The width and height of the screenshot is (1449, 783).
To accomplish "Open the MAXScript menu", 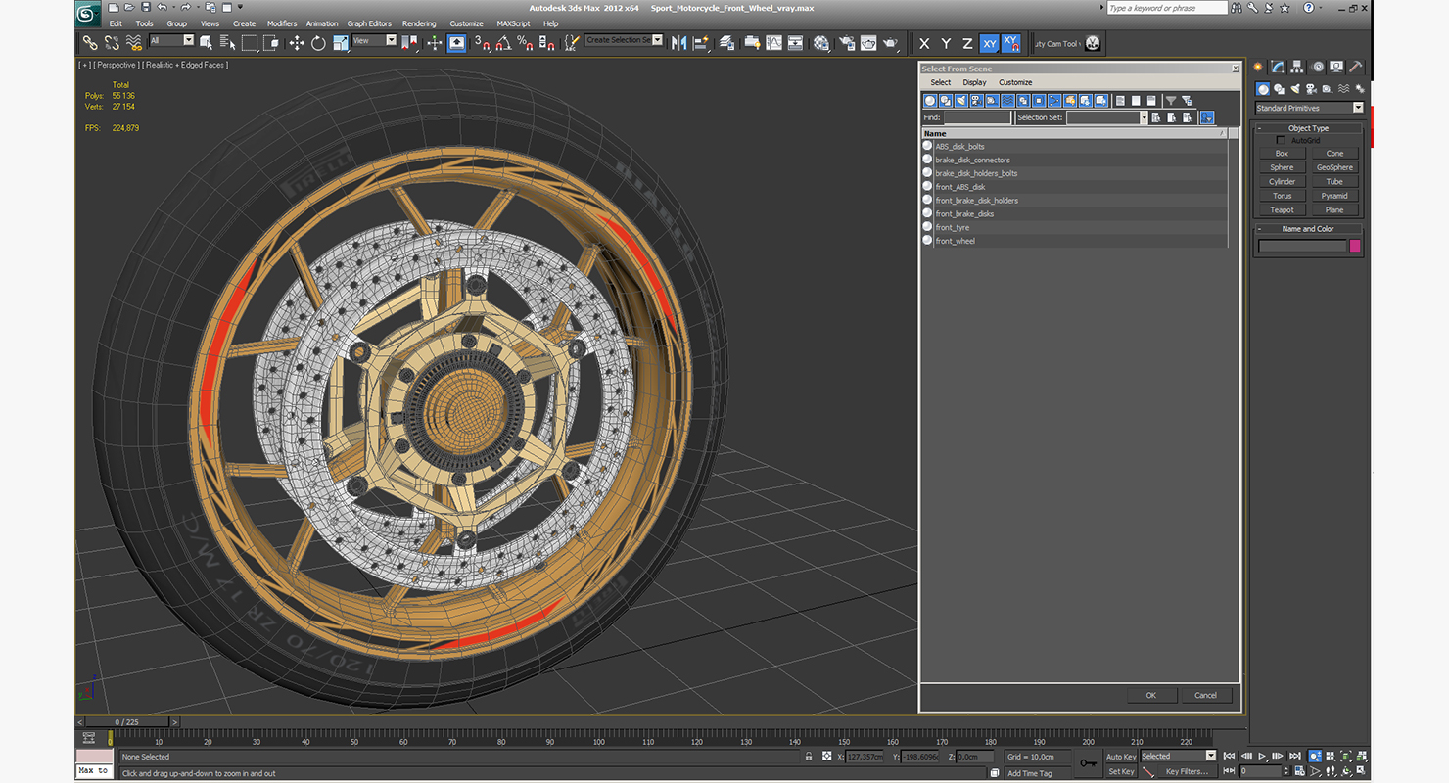I will point(513,23).
